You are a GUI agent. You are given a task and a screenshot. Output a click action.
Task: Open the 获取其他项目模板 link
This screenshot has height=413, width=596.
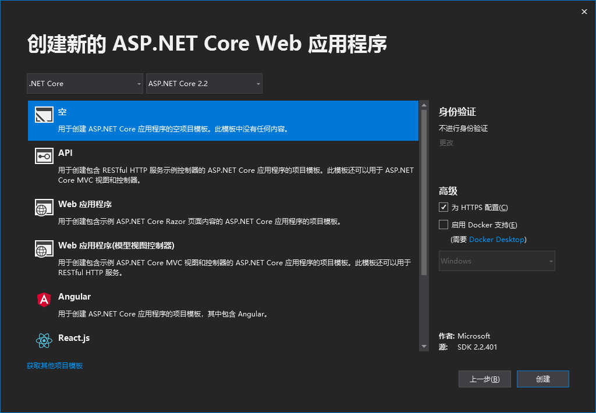[x=55, y=365]
